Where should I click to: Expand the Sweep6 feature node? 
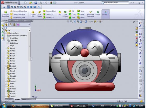tap(6, 66)
